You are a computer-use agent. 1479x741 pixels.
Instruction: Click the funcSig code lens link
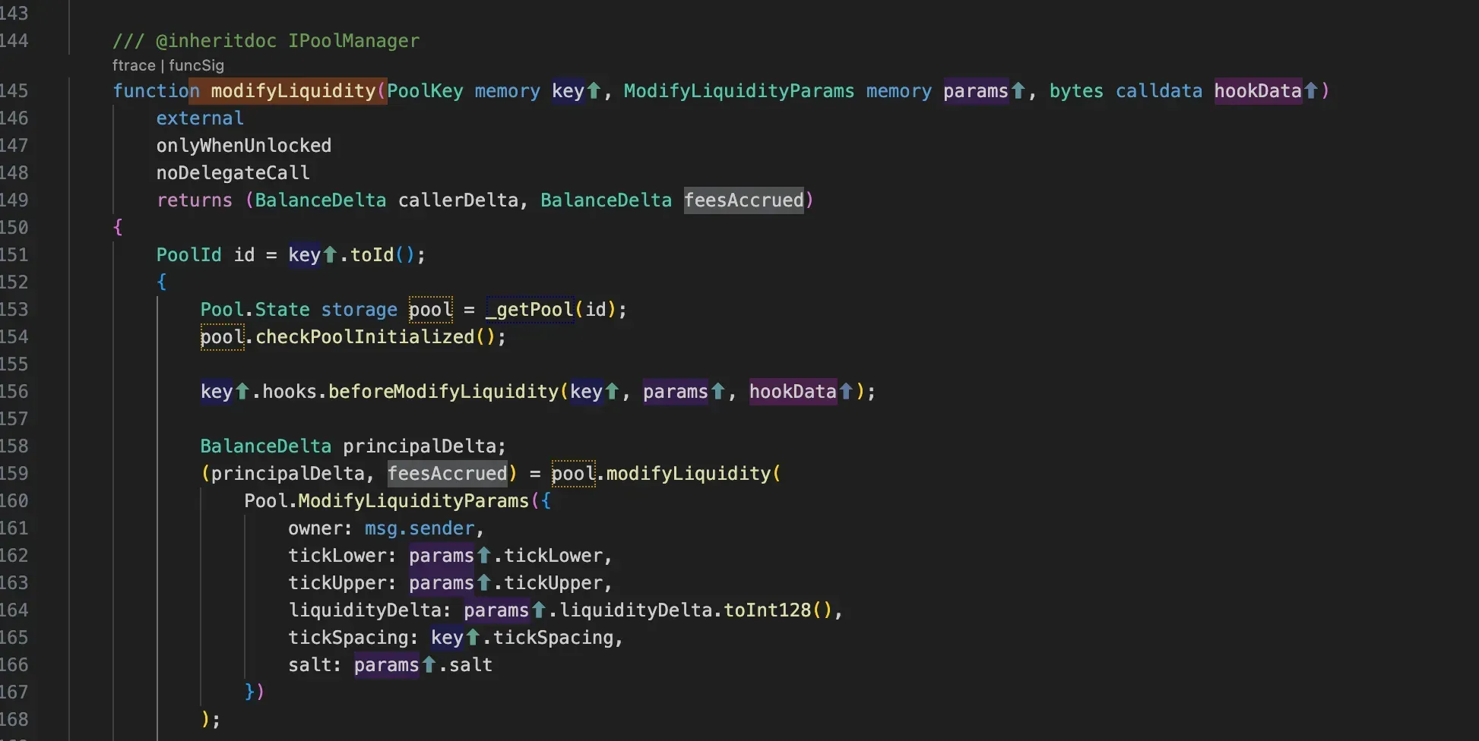click(196, 65)
